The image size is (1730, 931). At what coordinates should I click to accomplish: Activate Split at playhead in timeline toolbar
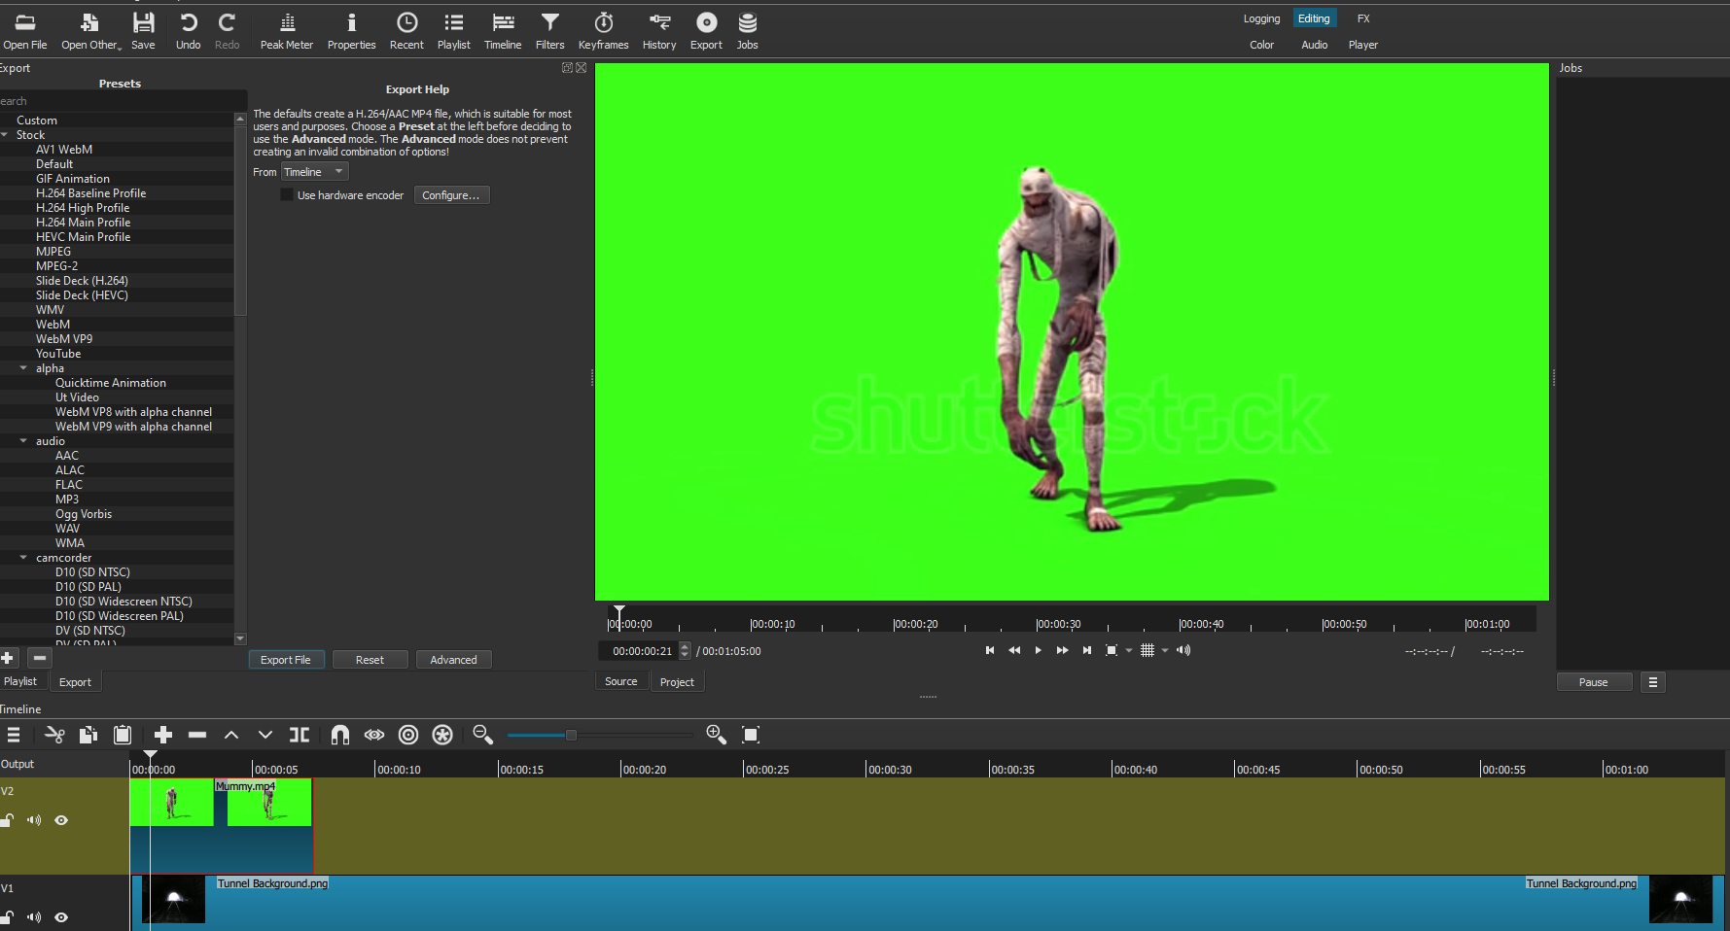pos(299,735)
